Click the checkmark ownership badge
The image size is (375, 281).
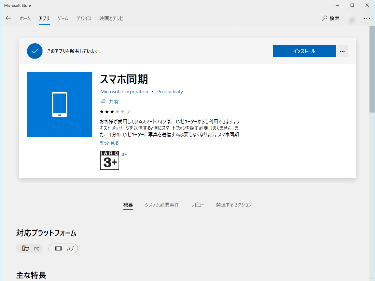[x=35, y=51]
